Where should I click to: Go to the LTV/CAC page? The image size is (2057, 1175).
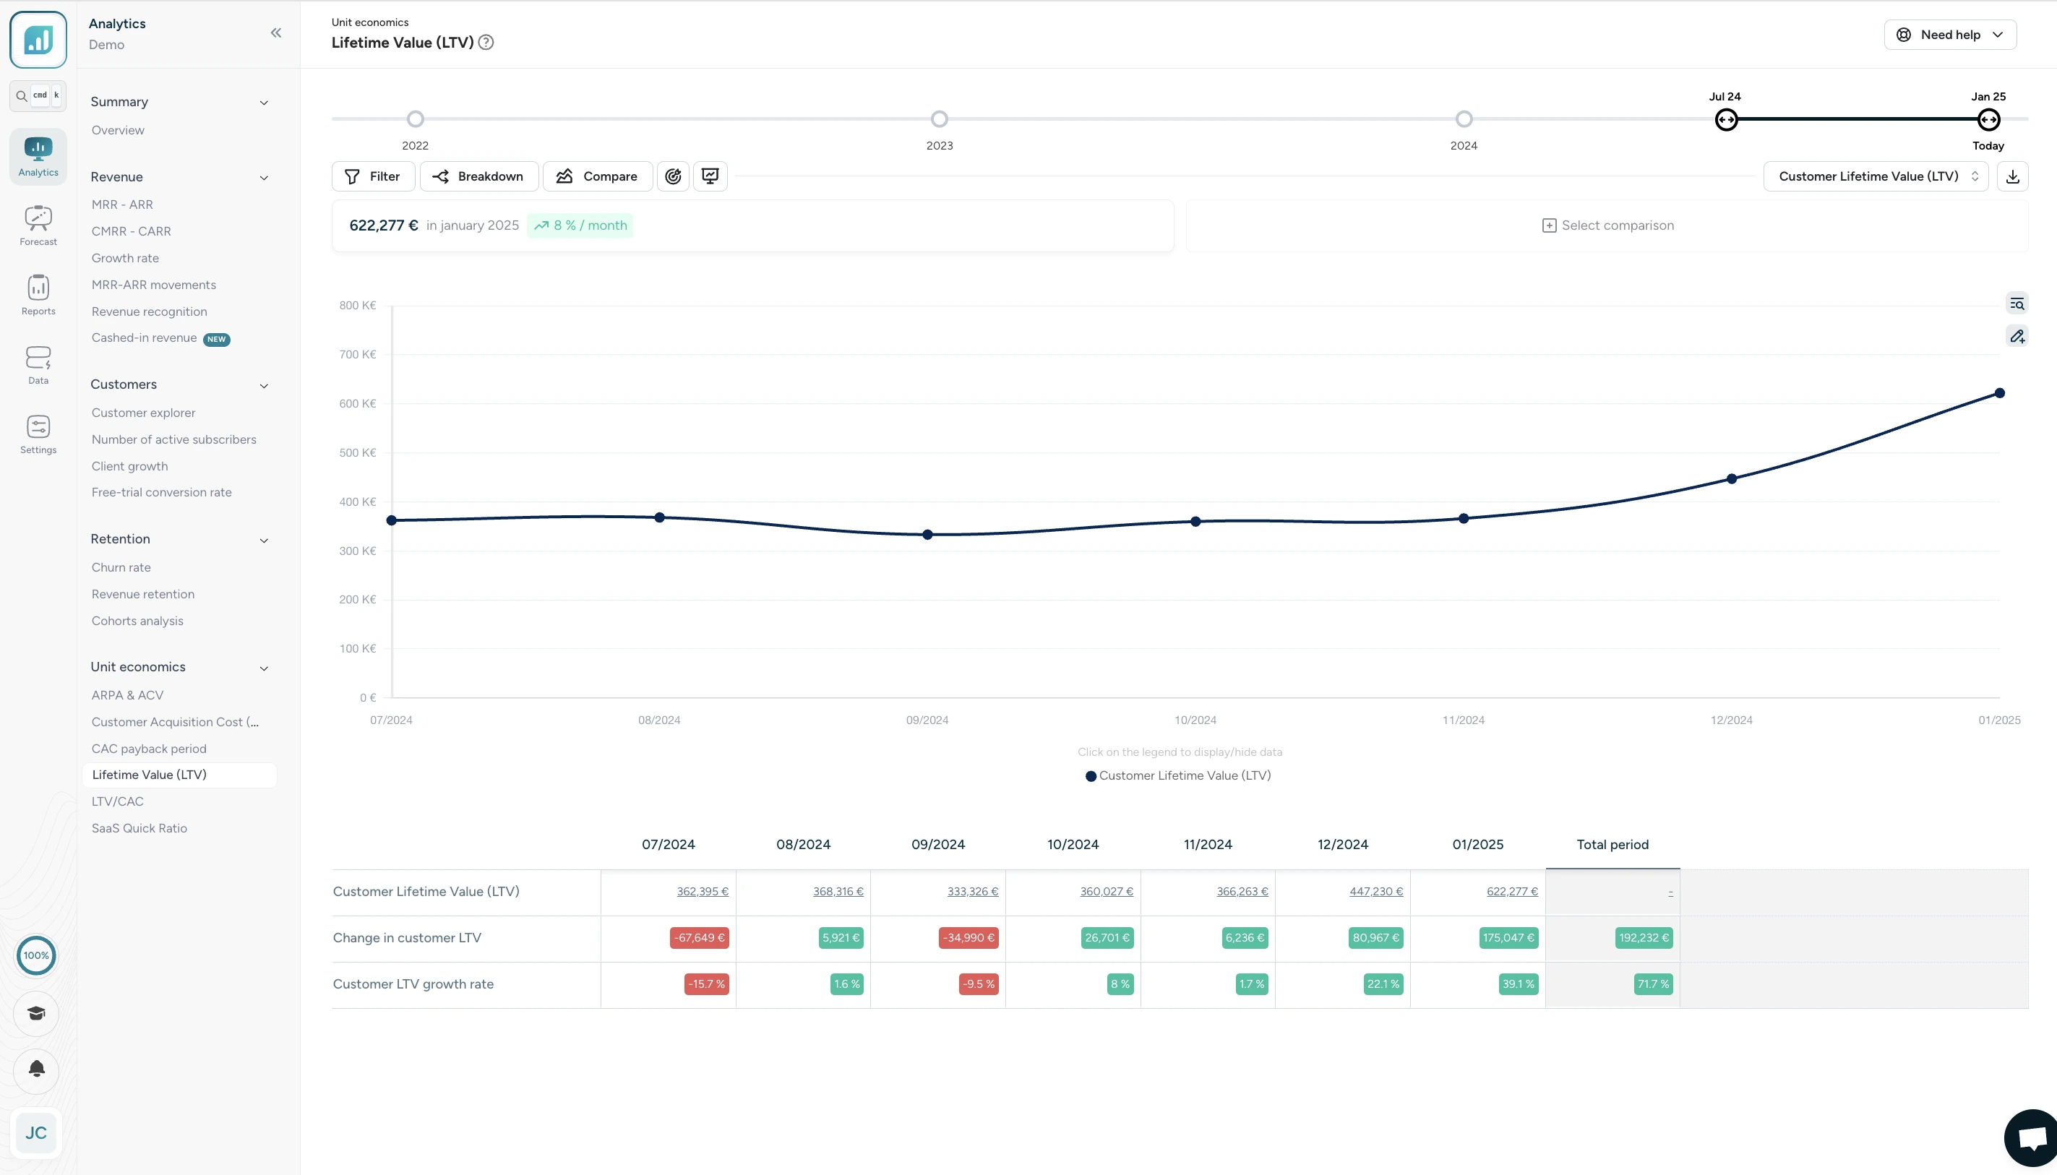[x=118, y=801]
